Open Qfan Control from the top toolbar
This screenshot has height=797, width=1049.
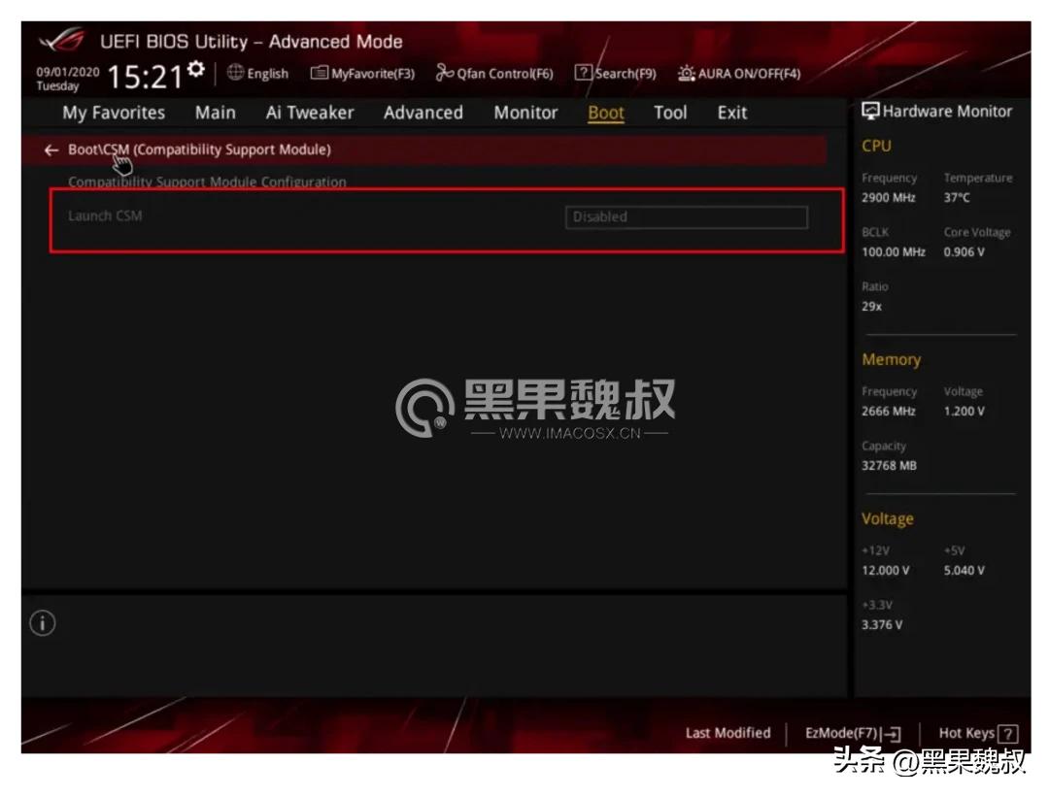tap(495, 73)
